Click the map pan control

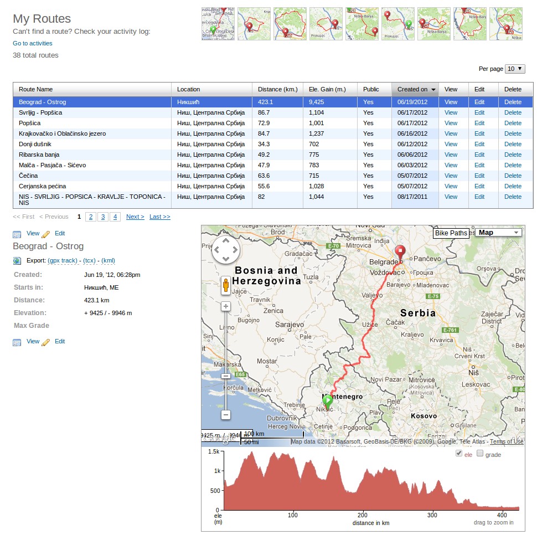pos(226,250)
